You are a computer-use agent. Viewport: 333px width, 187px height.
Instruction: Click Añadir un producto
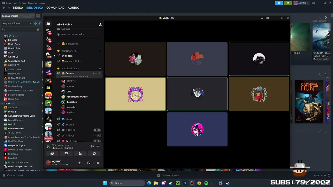pos(13,175)
